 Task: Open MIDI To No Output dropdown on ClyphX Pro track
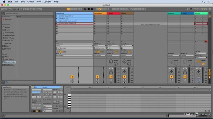[x=74, y=55]
